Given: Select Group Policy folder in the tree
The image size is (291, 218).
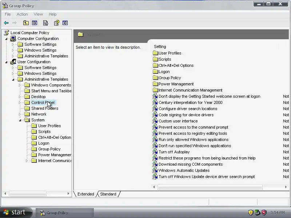Looking at the screenshot, I should (49, 149).
